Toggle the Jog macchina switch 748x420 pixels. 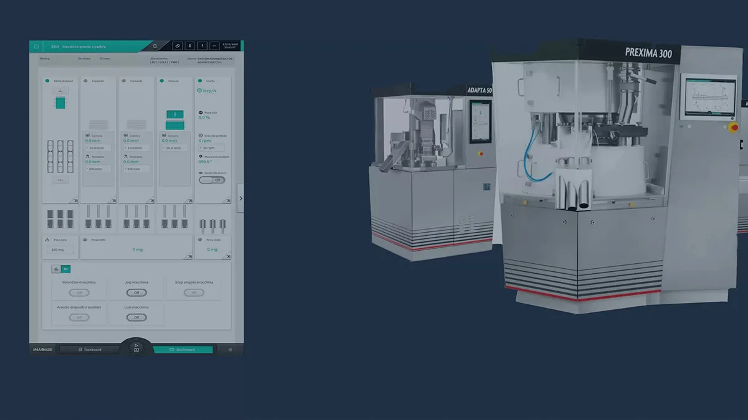tap(137, 292)
